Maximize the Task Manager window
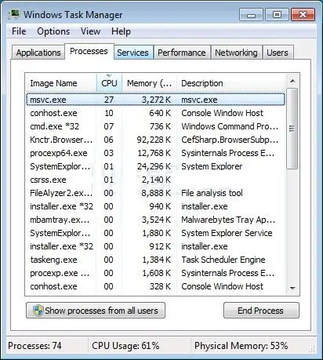This screenshot has width=323, height=360. pos(277,15)
